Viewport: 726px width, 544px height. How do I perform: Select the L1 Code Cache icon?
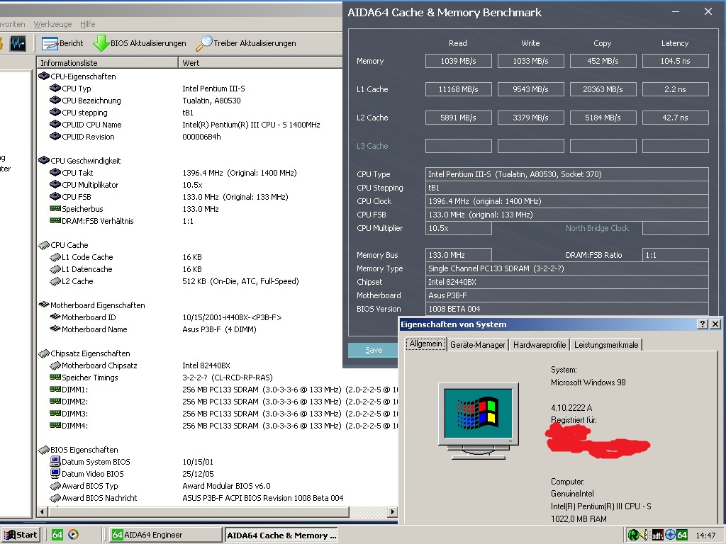[x=55, y=256]
